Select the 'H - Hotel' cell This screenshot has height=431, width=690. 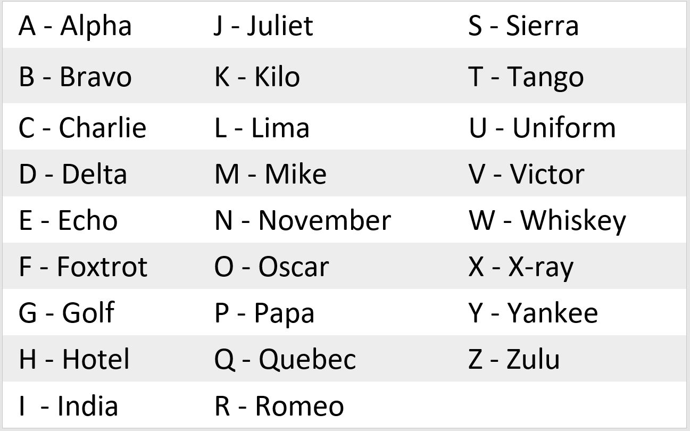point(74,359)
